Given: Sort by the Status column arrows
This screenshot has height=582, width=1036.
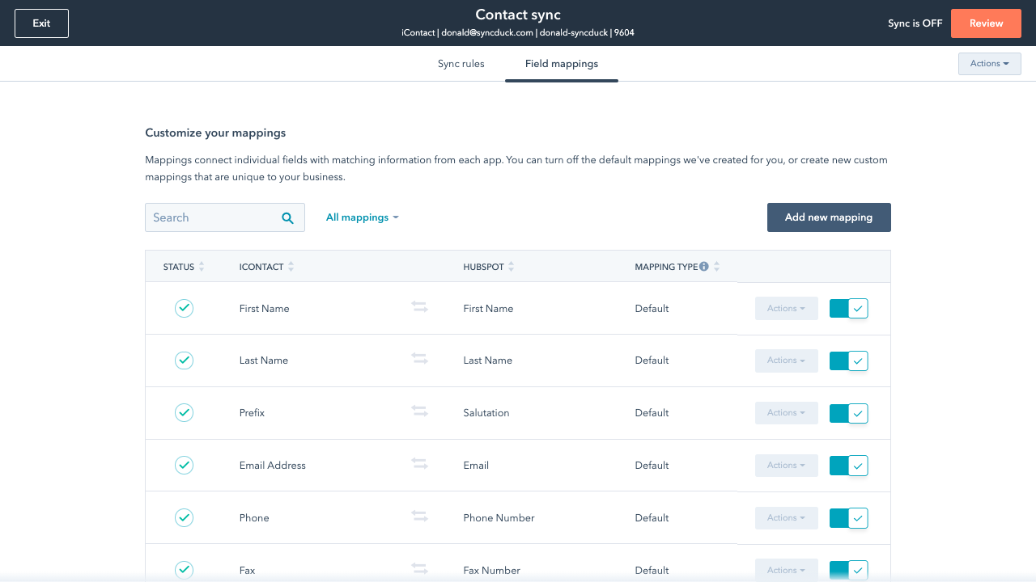Looking at the screenshot, I should pos(202,267).
